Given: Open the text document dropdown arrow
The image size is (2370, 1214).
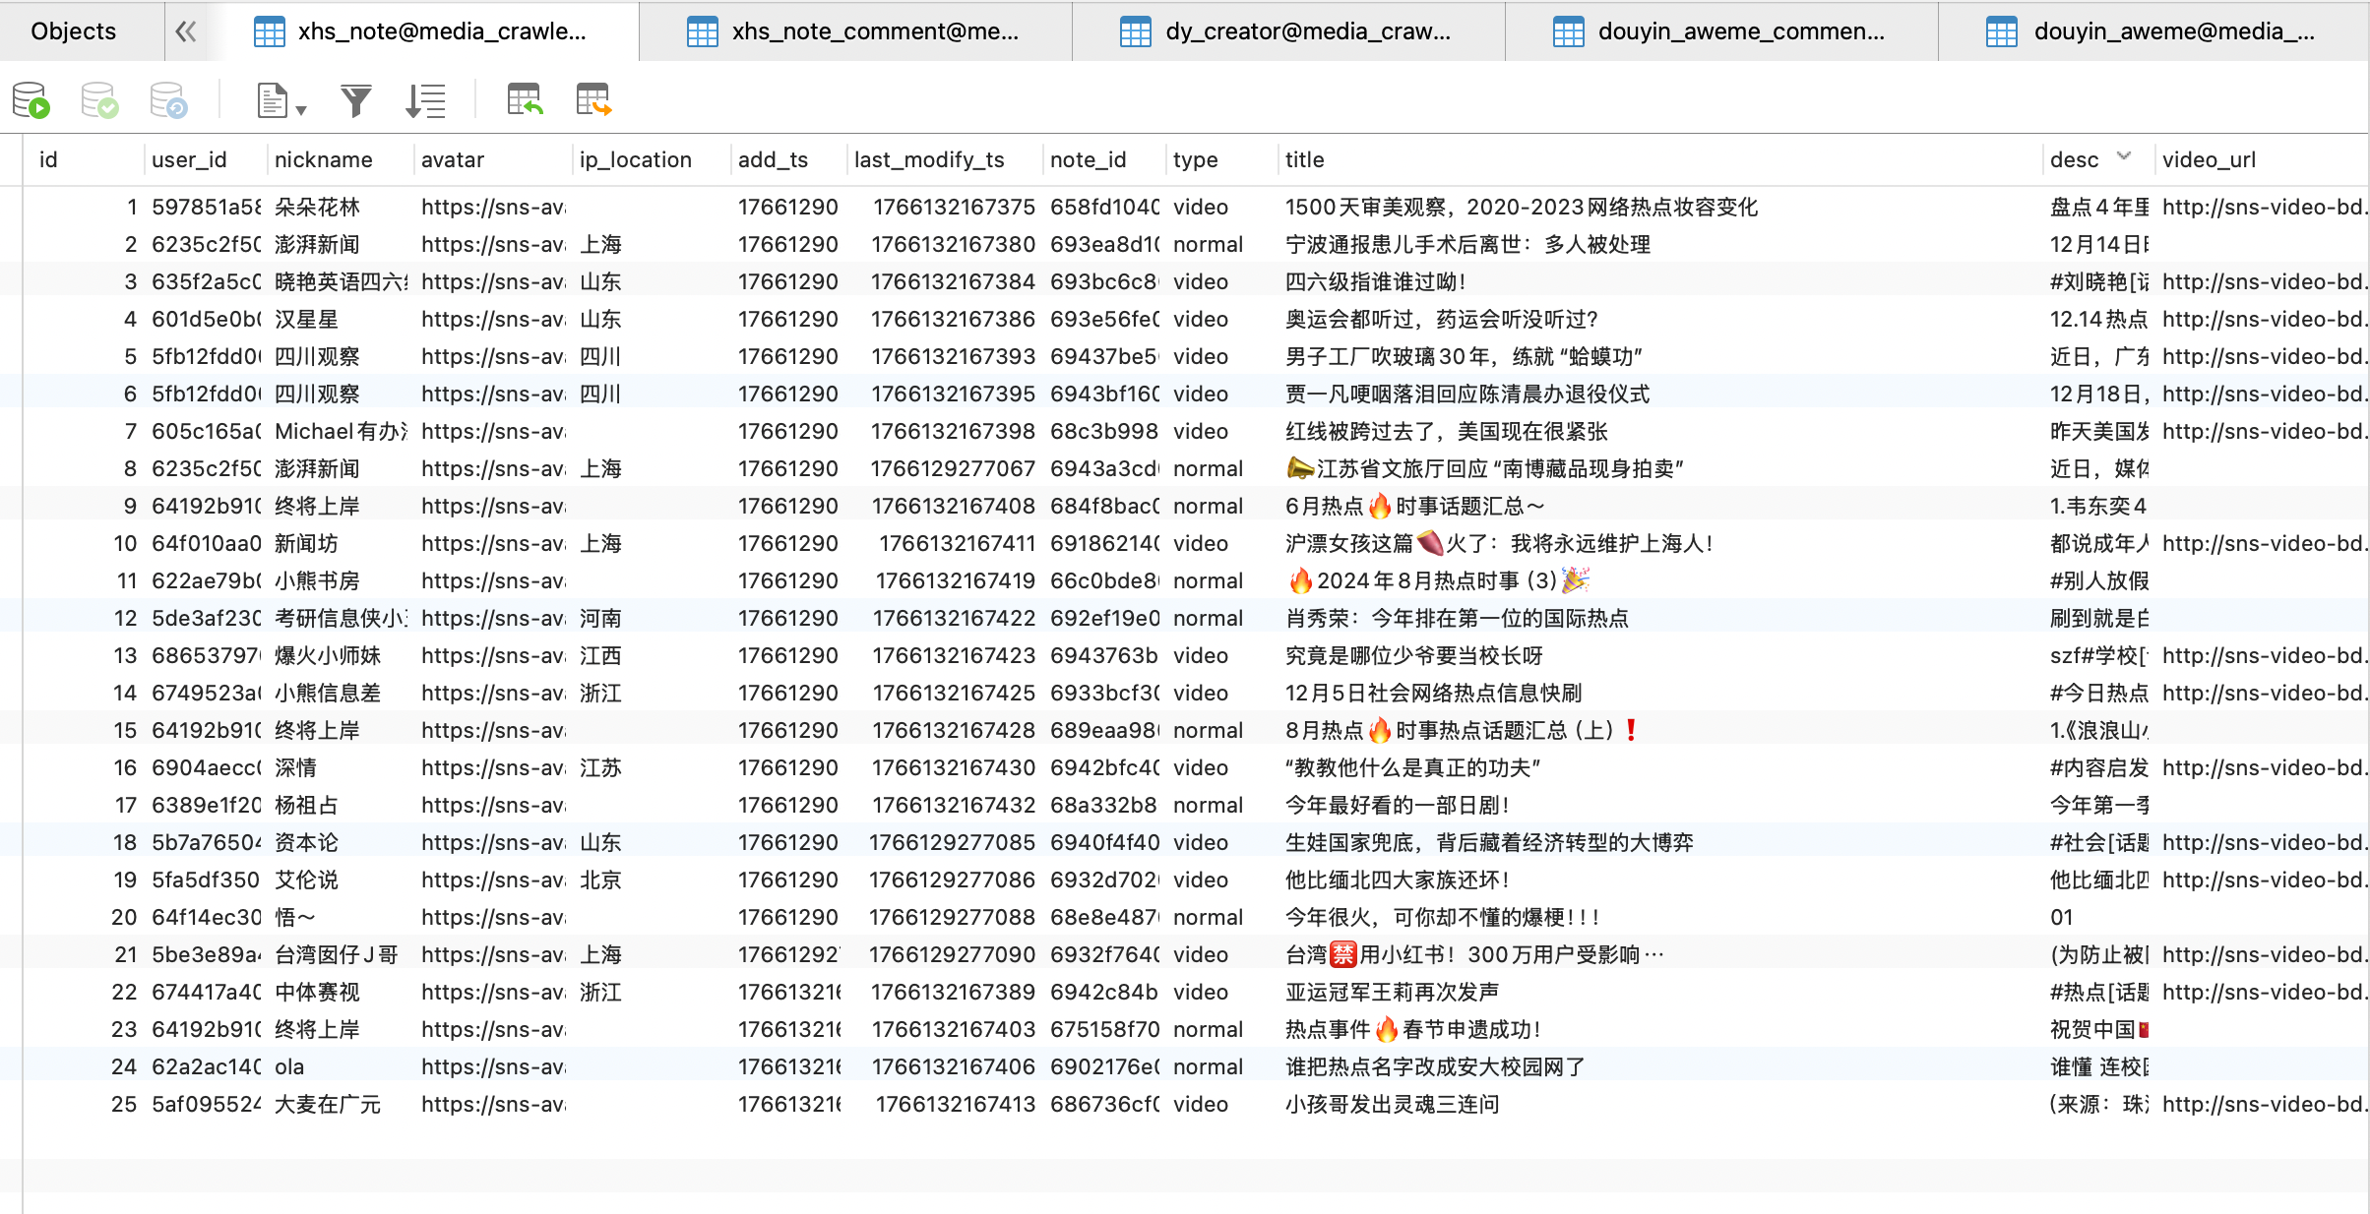Looking at the screenshot, I should point(301,110).
